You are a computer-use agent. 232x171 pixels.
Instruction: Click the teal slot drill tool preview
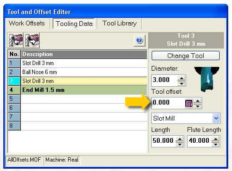[x=206, y=79]
